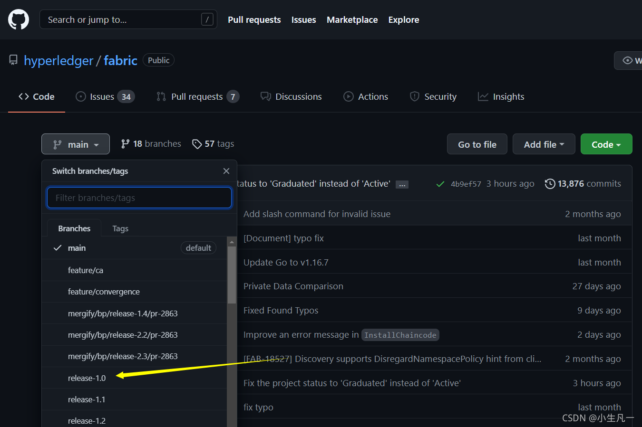Image resolution: width=642 pixels, height=427 pixels.
Task: Click the '3 hours ago' latest commit time
Action: pyautogui.click(x=510, y=184)
